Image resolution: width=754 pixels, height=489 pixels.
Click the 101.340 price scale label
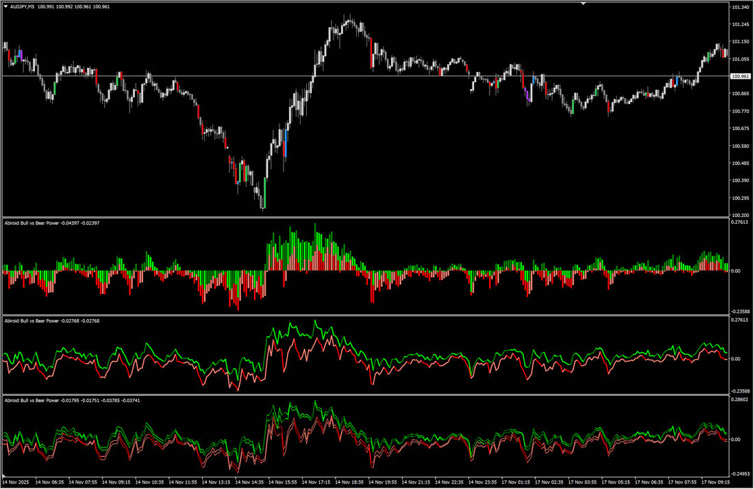pyautogui.click(x=740, y=8)
